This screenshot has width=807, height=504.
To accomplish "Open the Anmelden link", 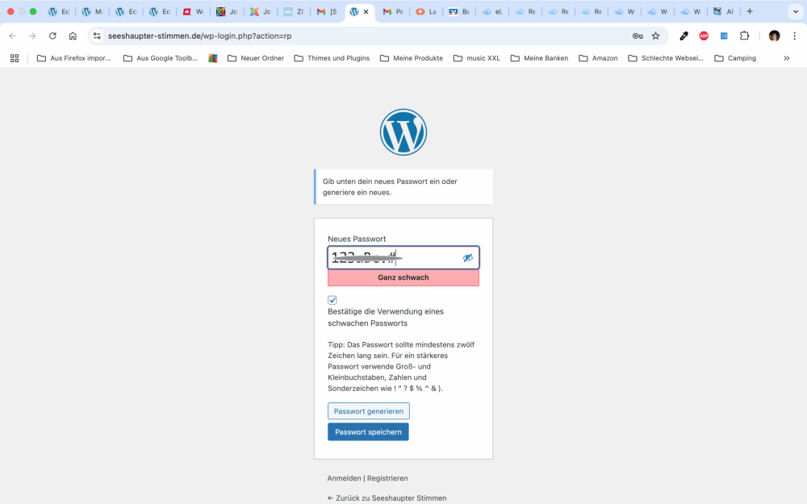I will tap(345, 478).
